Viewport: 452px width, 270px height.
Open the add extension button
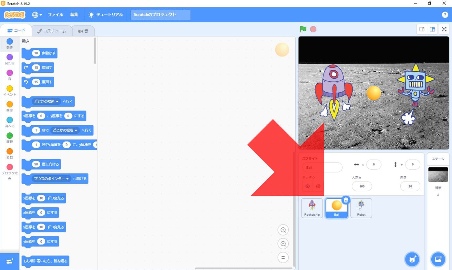tap(10, 261)
